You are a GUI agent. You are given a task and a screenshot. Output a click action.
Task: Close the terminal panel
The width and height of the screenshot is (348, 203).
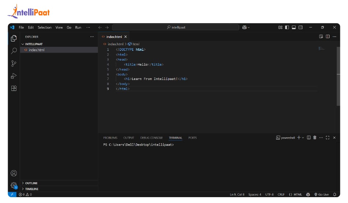(x=334, y=138)
